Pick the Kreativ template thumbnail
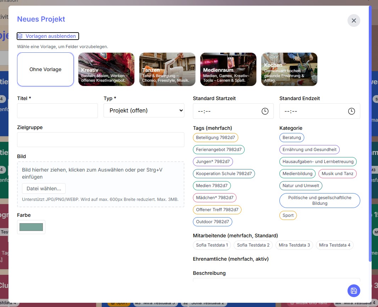The image size is (378, 307). click(x=106, y=69)
